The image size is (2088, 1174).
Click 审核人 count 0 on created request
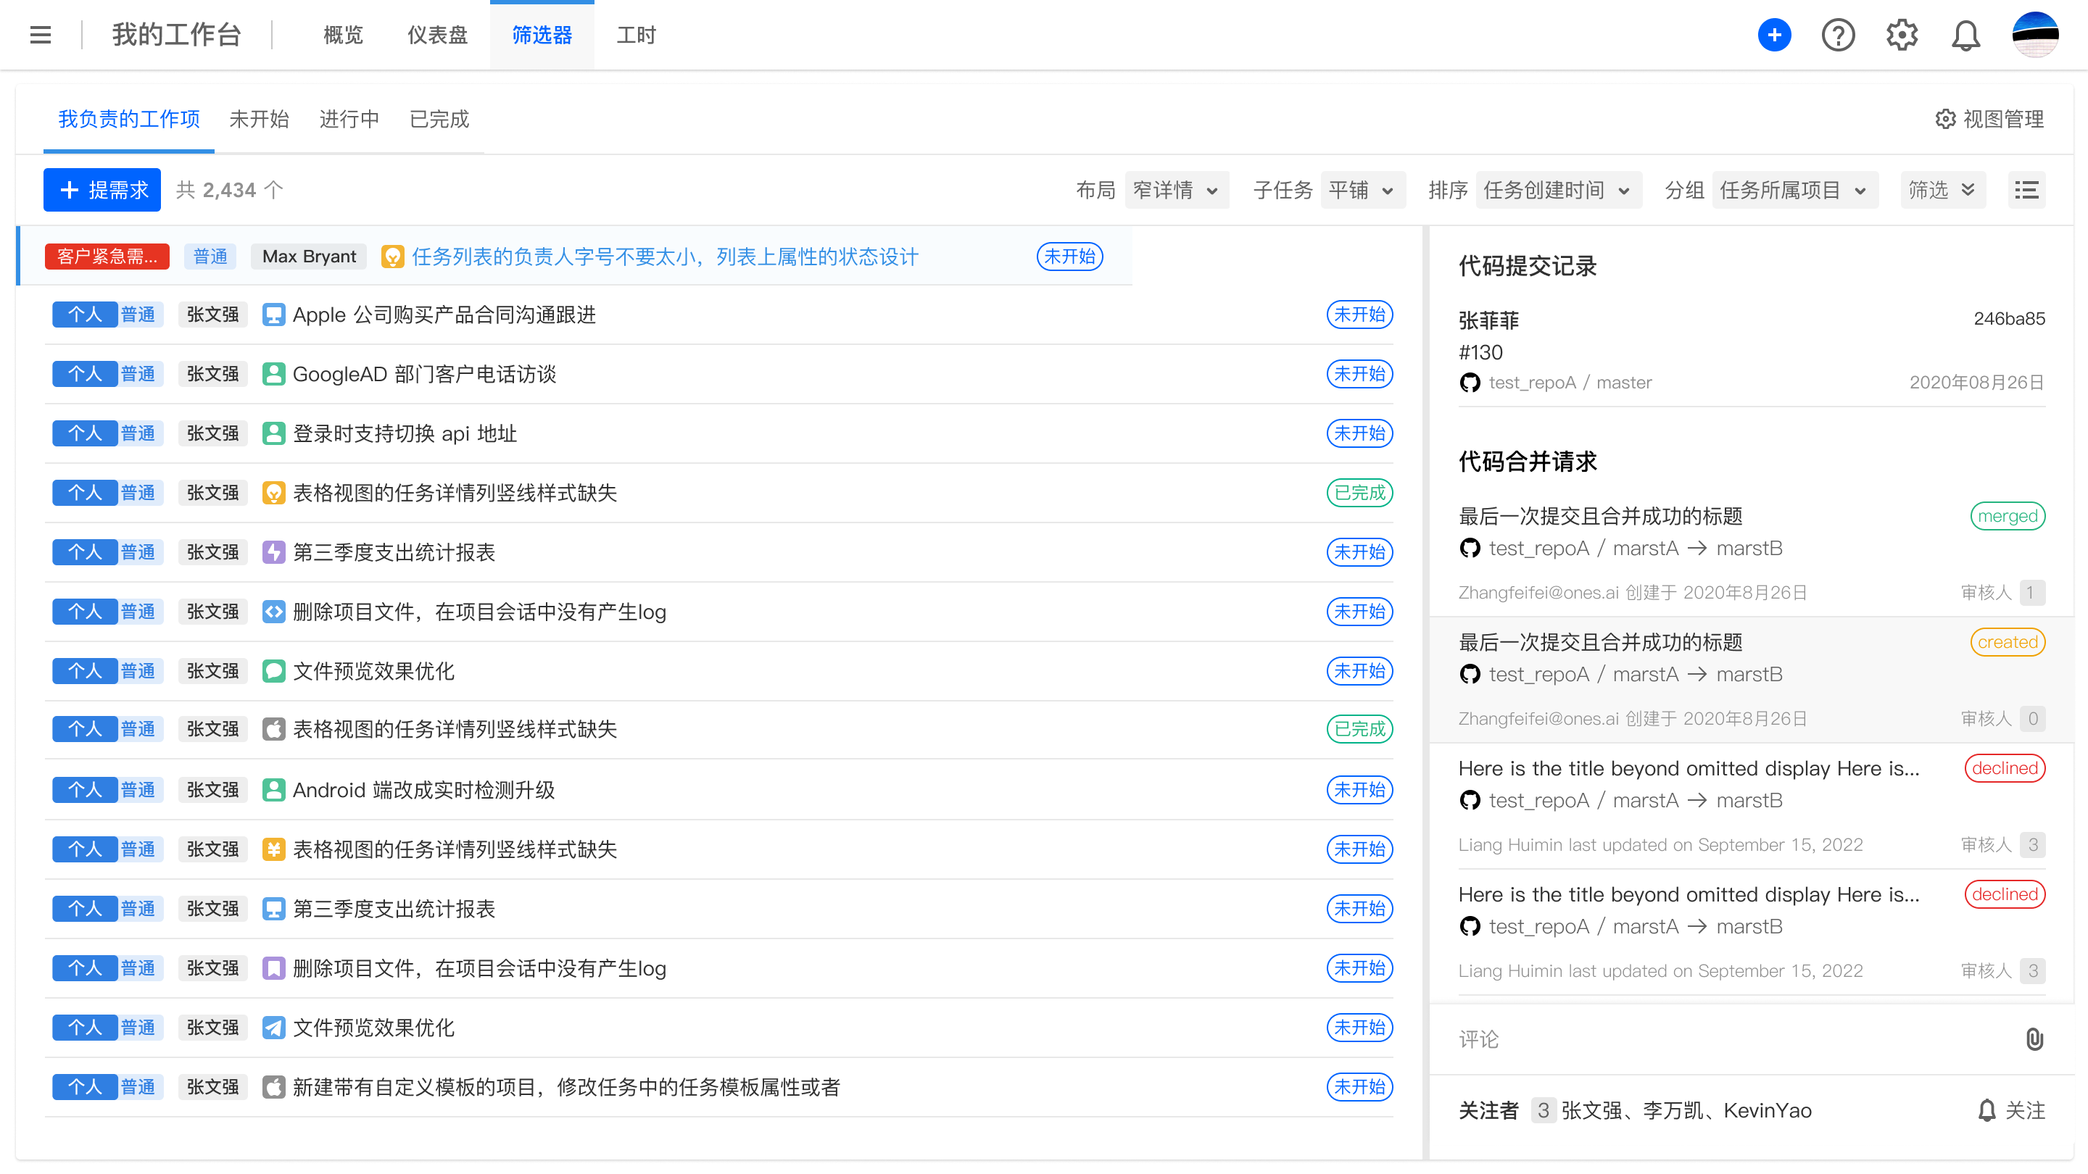coord(2032,719)
